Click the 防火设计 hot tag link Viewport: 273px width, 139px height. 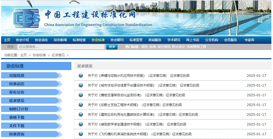click(x=178, y=47)
